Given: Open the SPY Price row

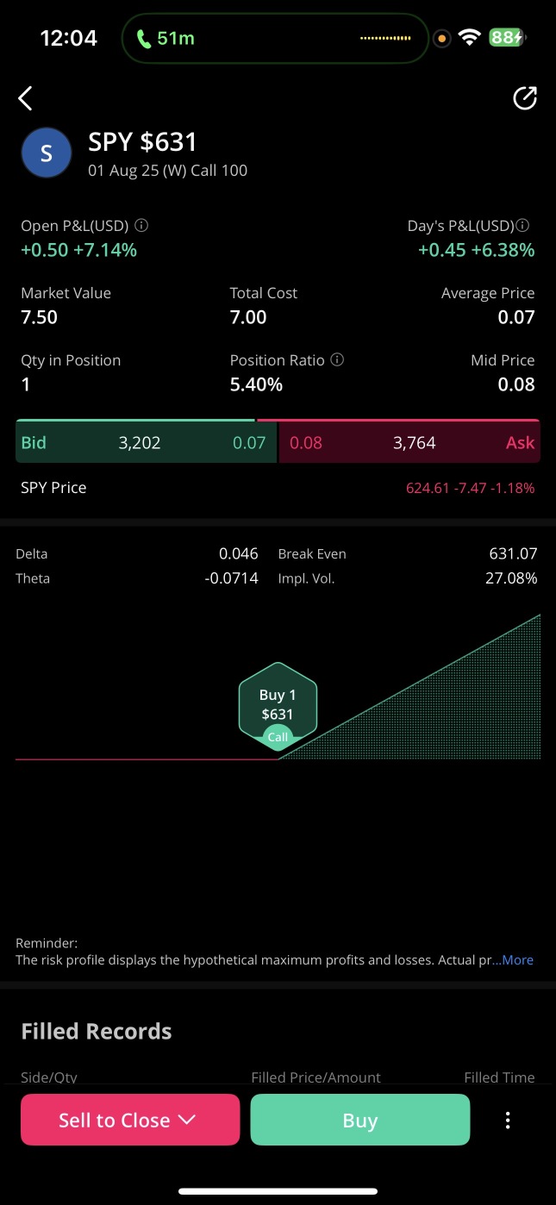Looking at the screenshot, I should pyautogui.click(x=278, y=488).
